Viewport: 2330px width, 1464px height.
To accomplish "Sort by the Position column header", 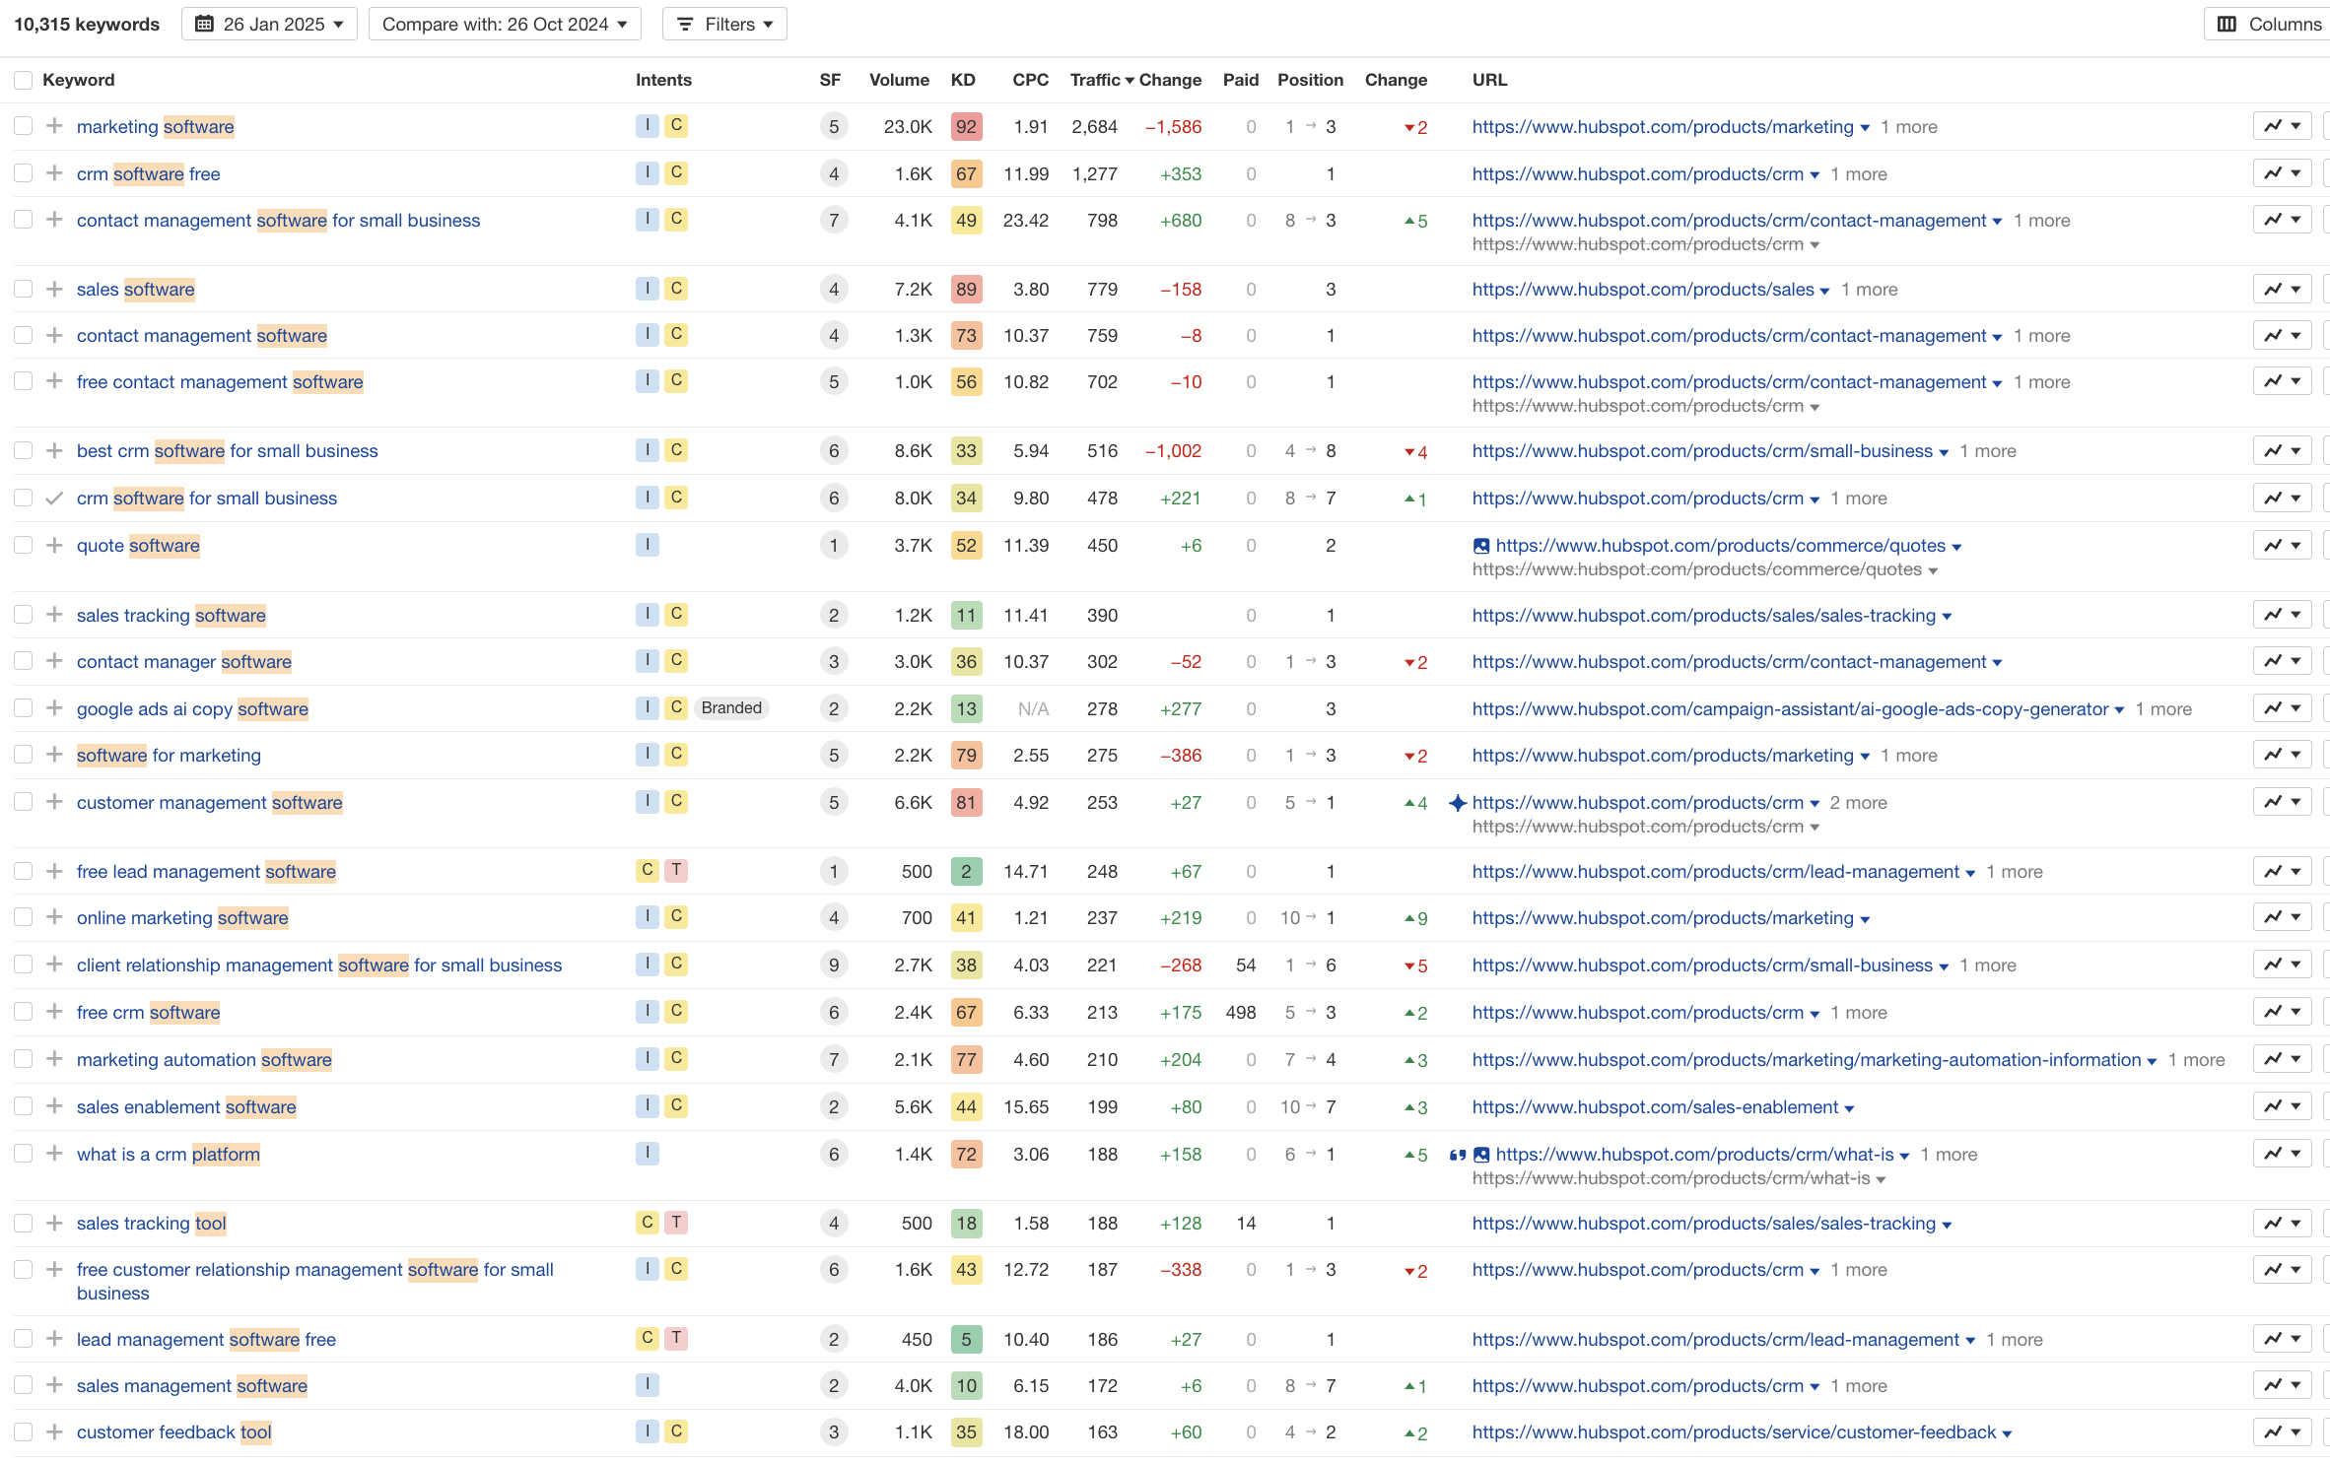I will click(1310, 80).
